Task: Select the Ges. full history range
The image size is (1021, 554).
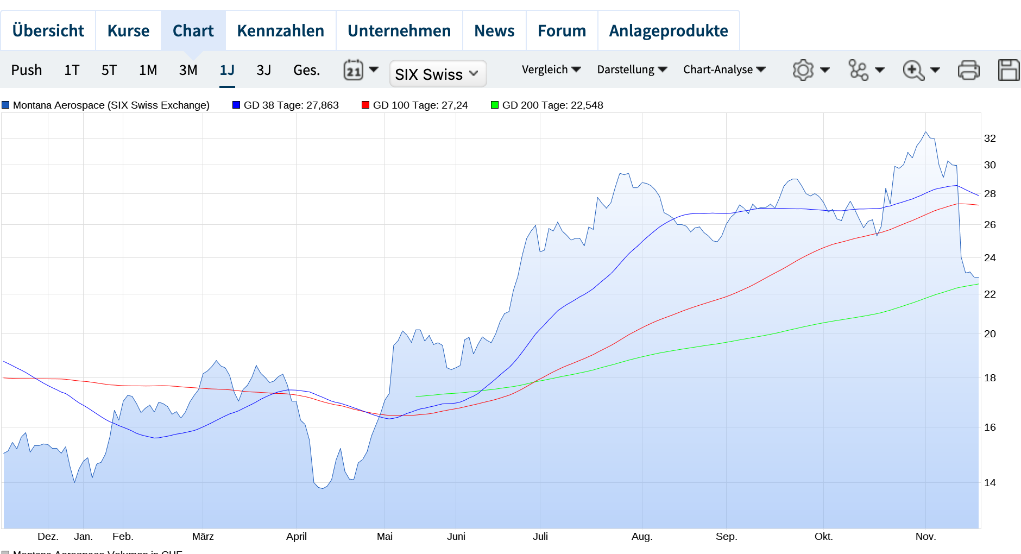Action: tap(306, 70)
